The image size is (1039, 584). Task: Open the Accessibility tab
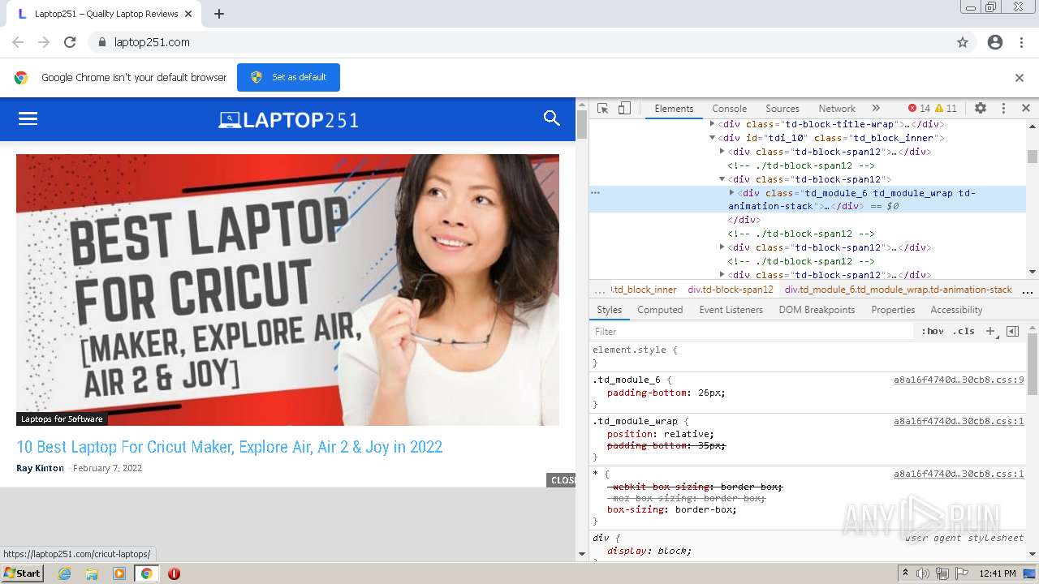(x=956, y=310)
